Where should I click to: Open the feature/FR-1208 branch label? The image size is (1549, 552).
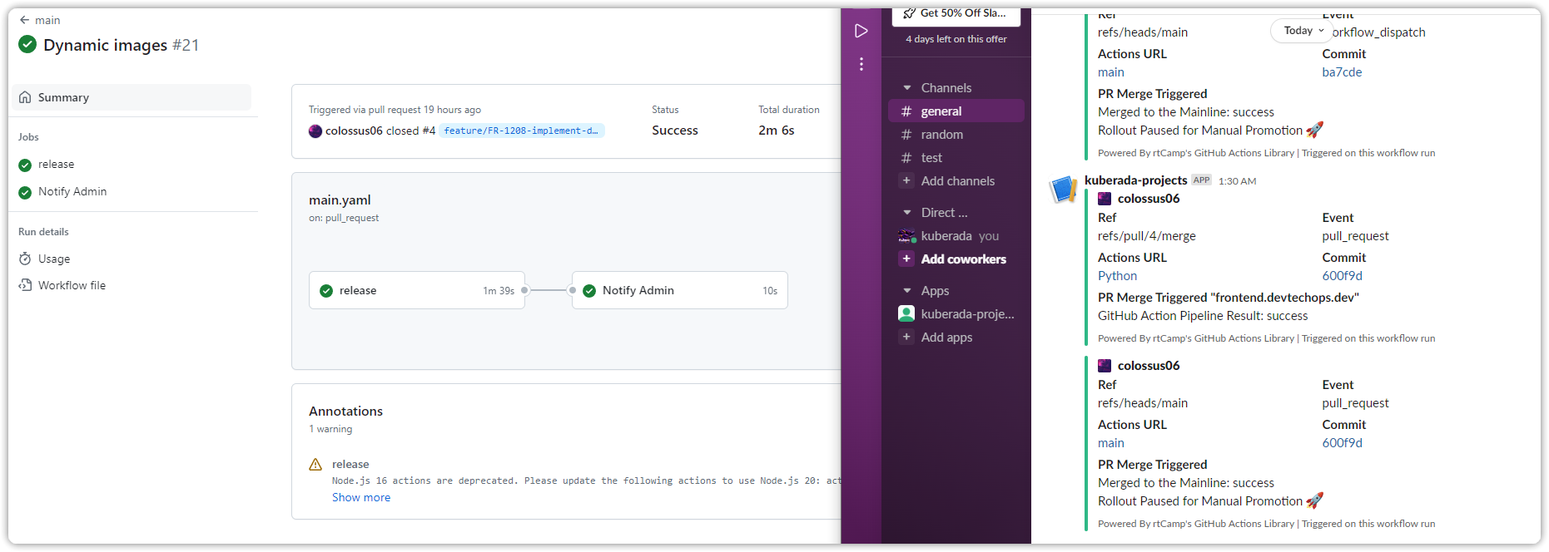(521, 131)
